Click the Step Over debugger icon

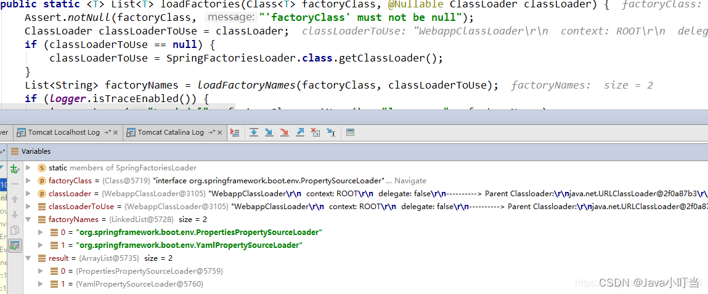[x=254, y=132]
